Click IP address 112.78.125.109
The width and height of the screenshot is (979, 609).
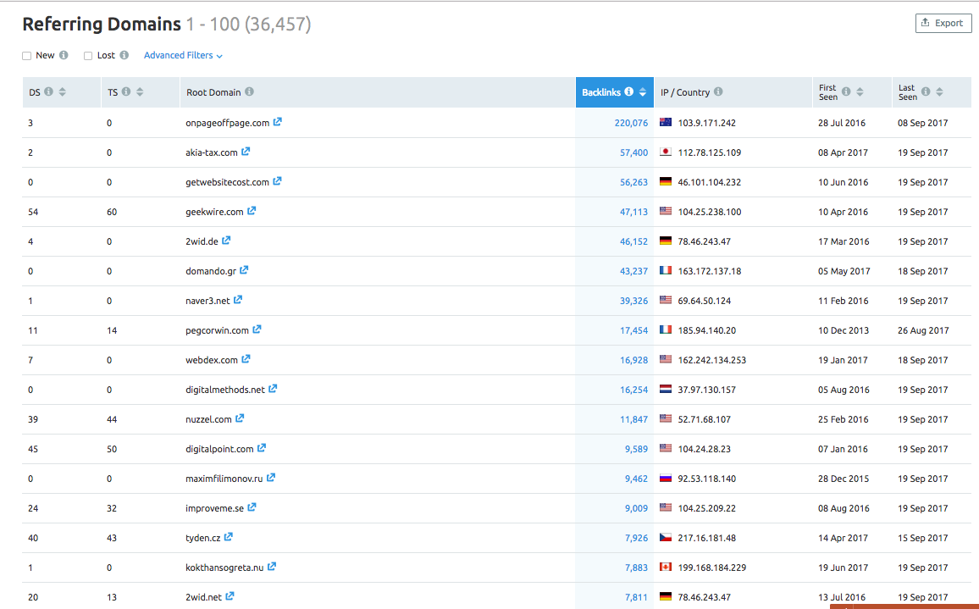click(710, 152)
